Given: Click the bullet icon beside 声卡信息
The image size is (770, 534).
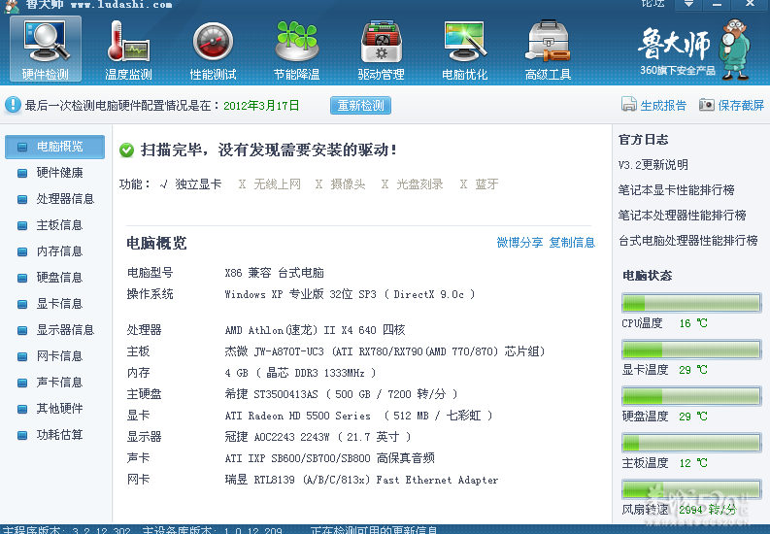Looking at the screenshot, I should (x=22, y=383).
